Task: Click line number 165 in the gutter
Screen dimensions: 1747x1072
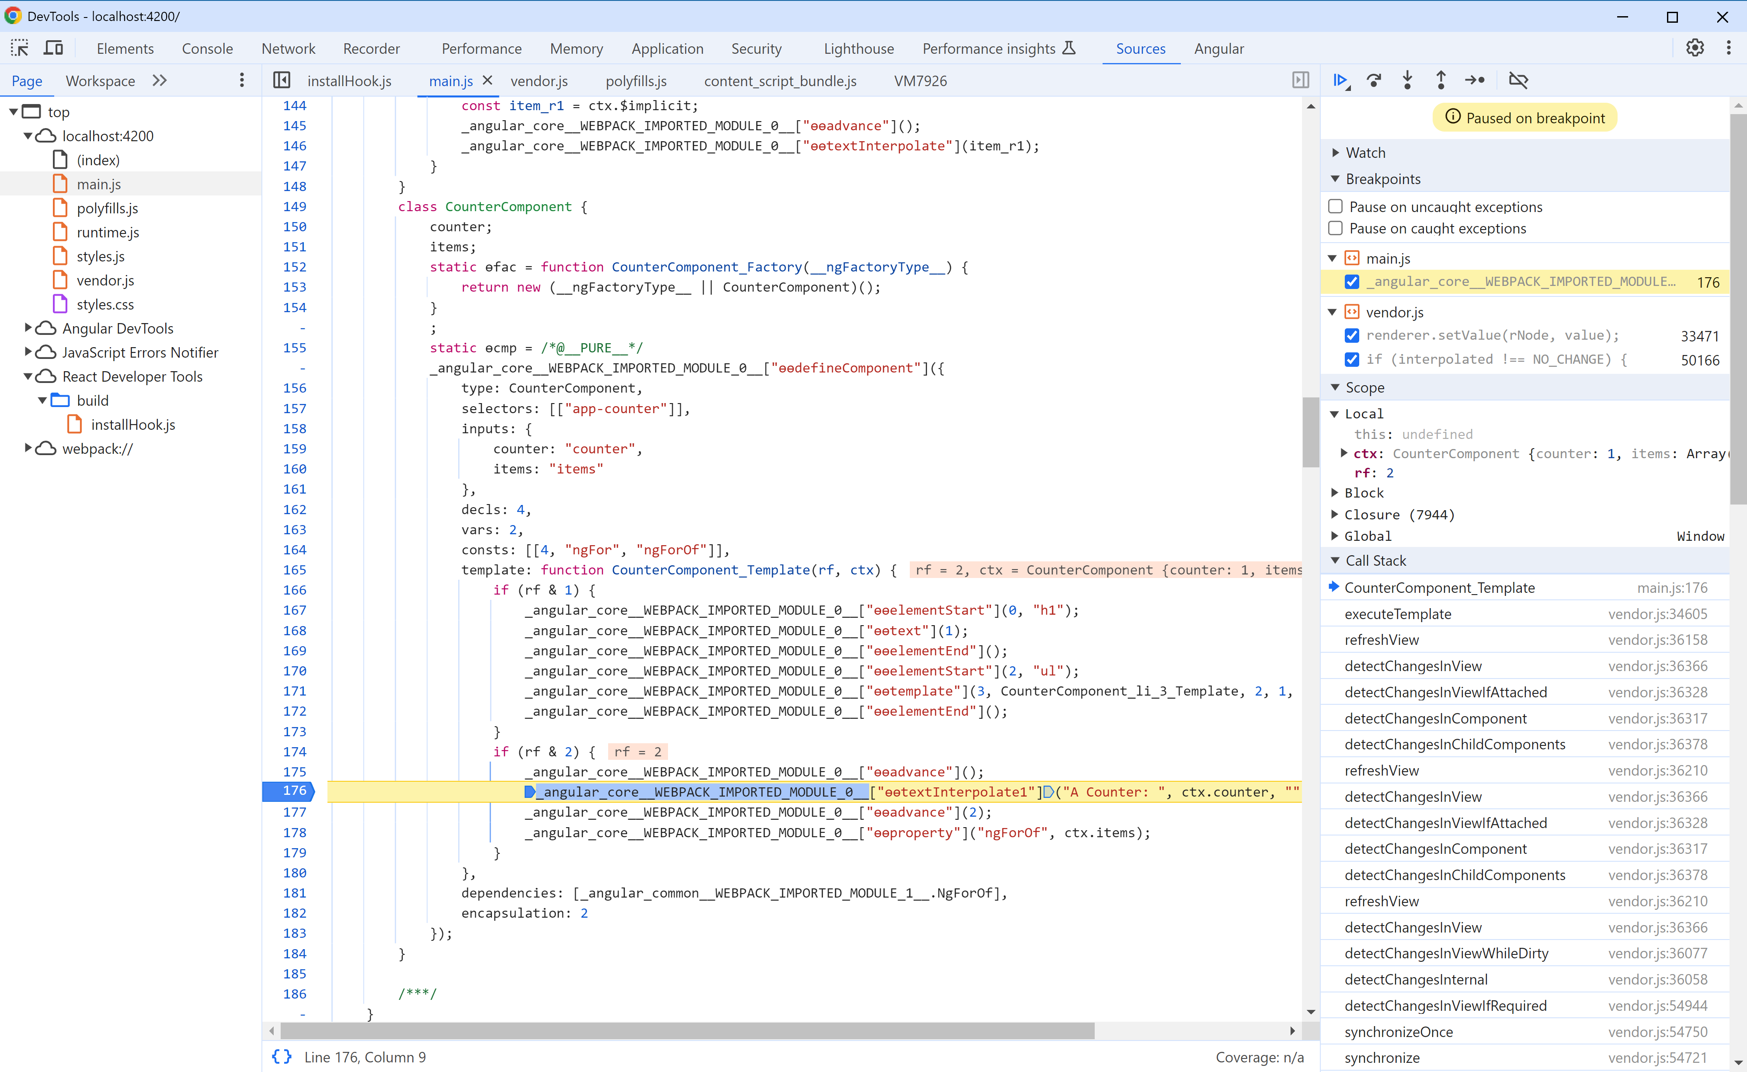Action: [294, 569]
